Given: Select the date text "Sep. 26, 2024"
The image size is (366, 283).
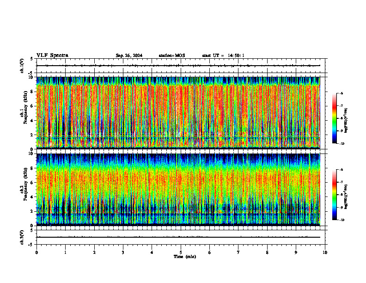Looking at the screenshot, I should 129,55.
